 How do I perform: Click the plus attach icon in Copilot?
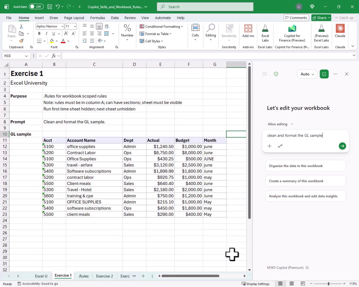(269, 146)
